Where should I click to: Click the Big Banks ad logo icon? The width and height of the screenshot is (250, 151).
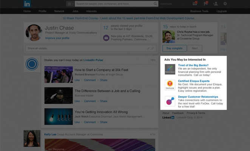point(170,69)
